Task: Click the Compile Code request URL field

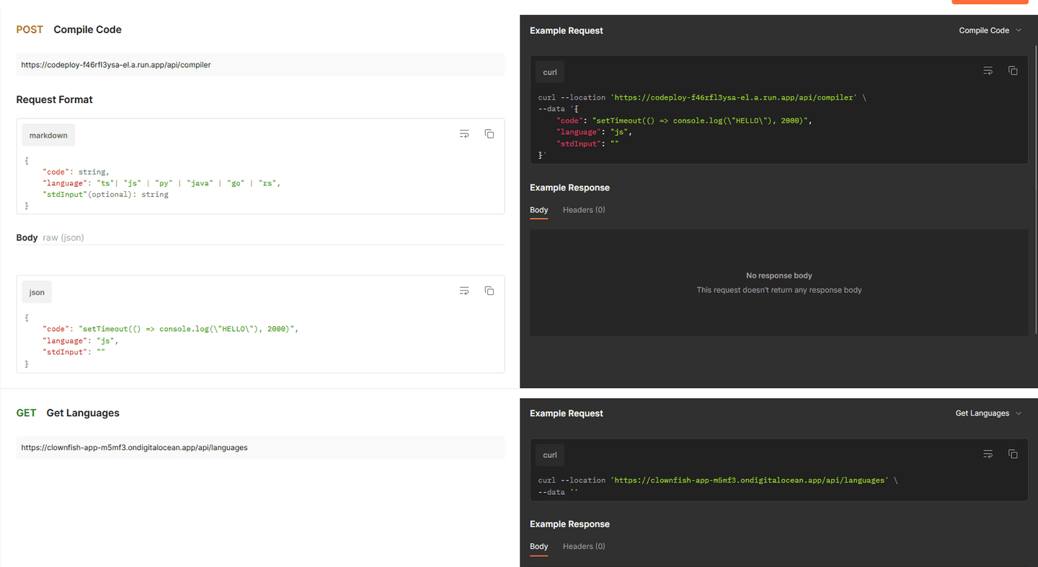Action: pyautogui.click(x=260, y=64)
